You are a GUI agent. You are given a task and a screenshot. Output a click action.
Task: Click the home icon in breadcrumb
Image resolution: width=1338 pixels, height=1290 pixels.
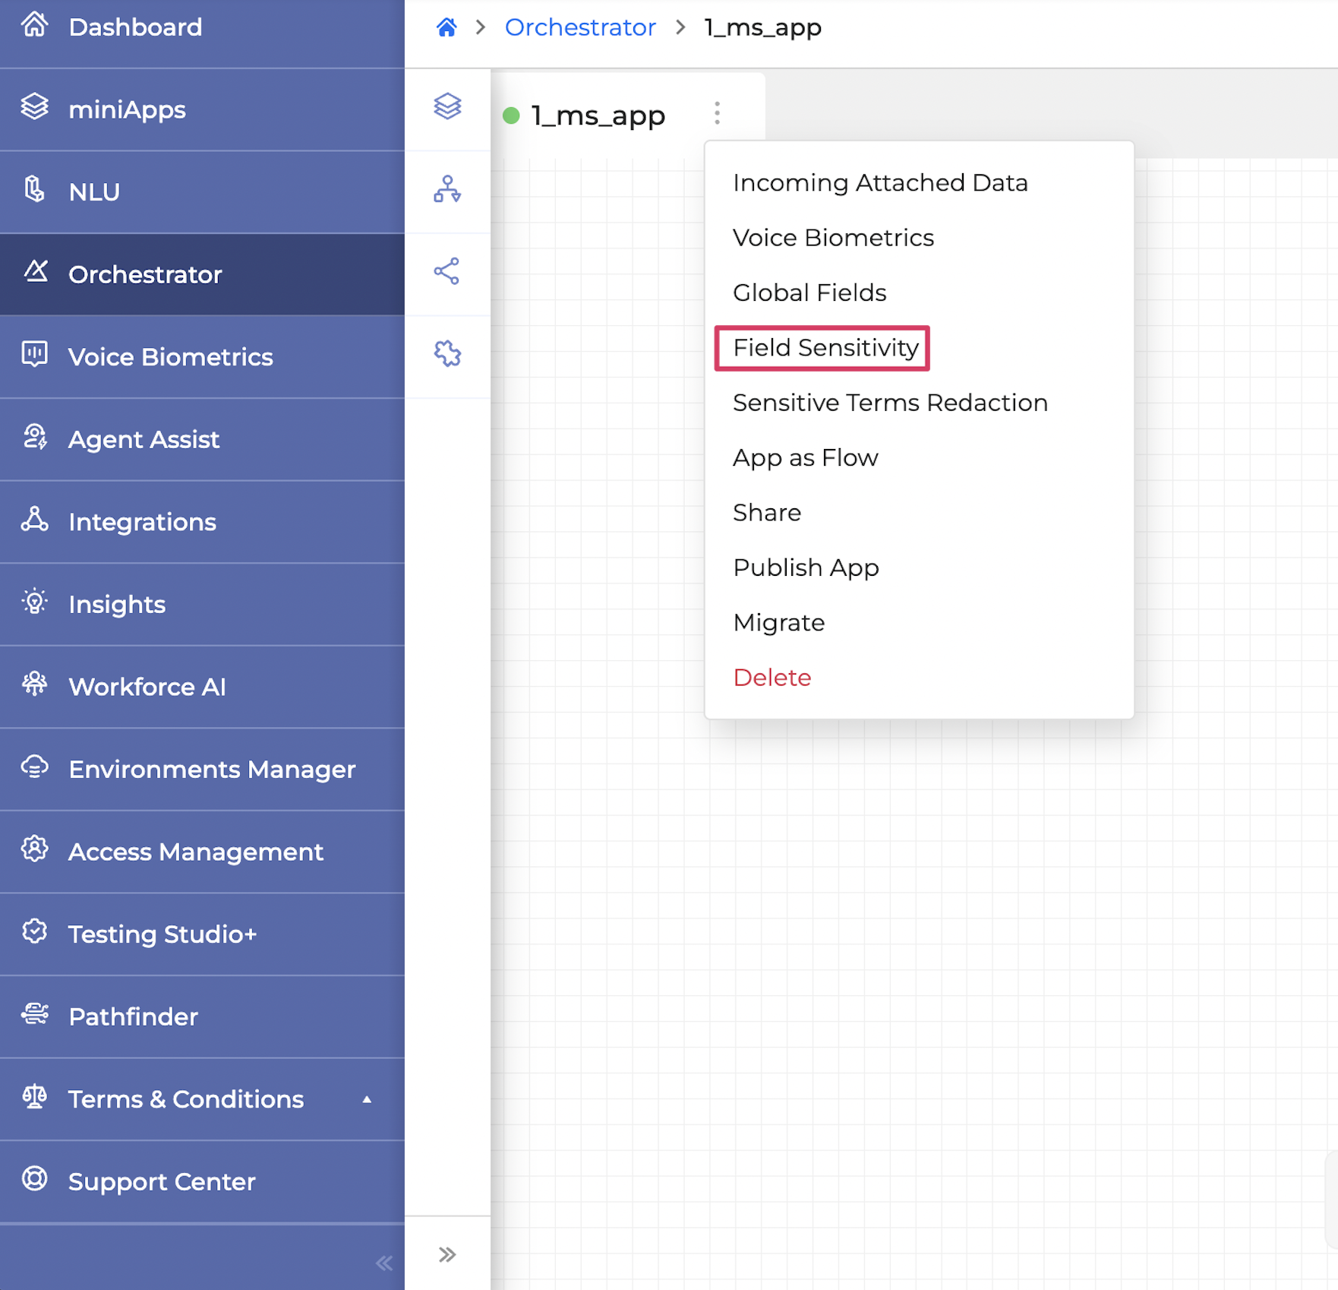447,28
